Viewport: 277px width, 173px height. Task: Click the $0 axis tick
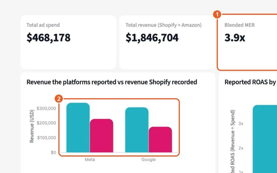[53, 153]
